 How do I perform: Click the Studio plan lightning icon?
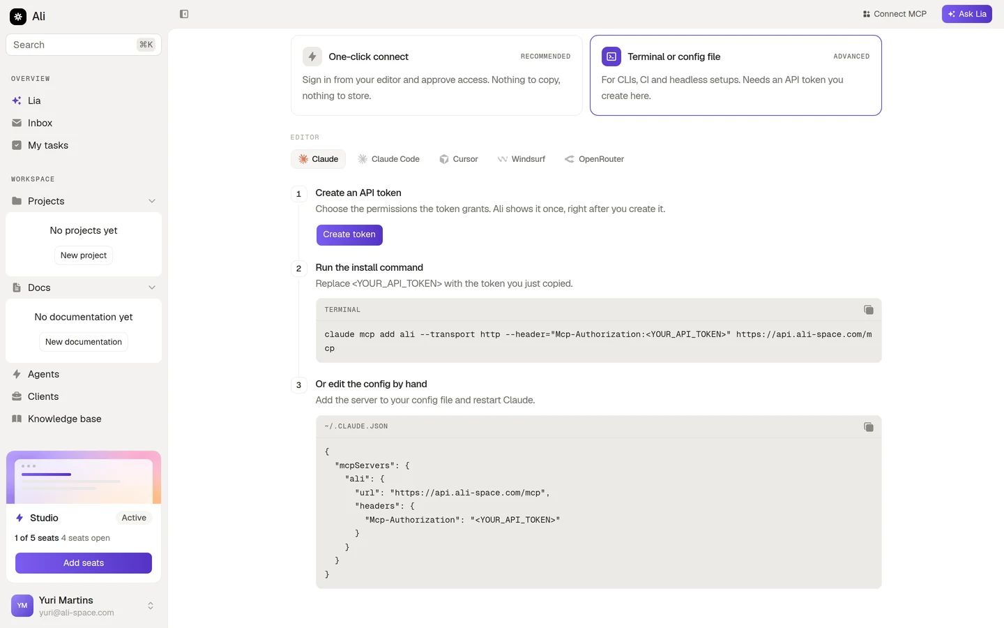[20, 518]
